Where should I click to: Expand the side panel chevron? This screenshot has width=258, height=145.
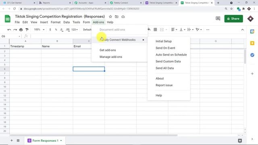(252, 139)
